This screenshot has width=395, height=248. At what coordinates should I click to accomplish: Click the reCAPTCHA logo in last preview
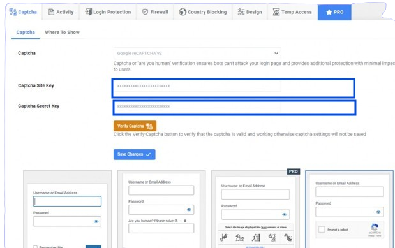point(375,227)
